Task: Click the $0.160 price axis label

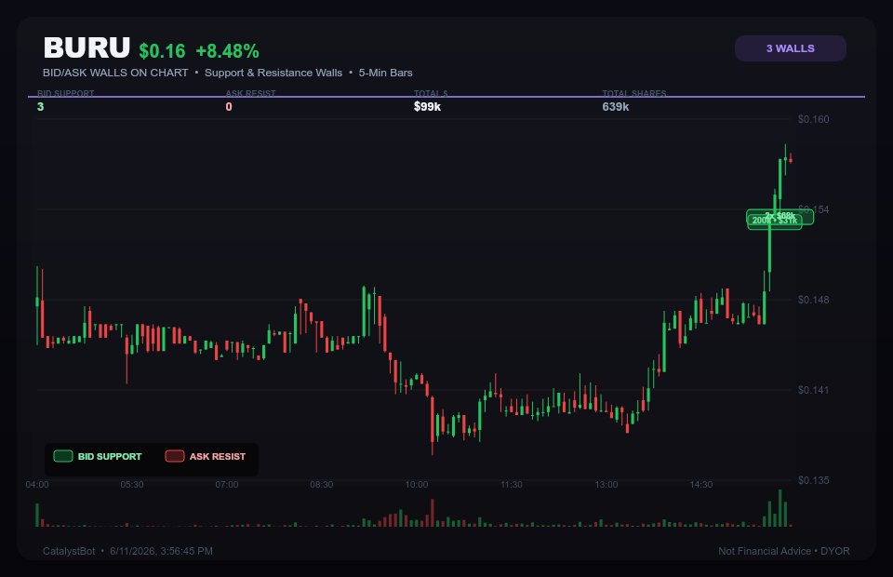Action: click(813, 119)
